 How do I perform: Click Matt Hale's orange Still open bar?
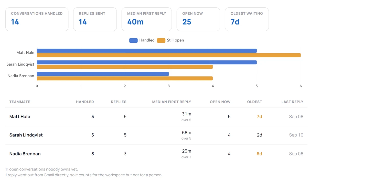[169, 55]
